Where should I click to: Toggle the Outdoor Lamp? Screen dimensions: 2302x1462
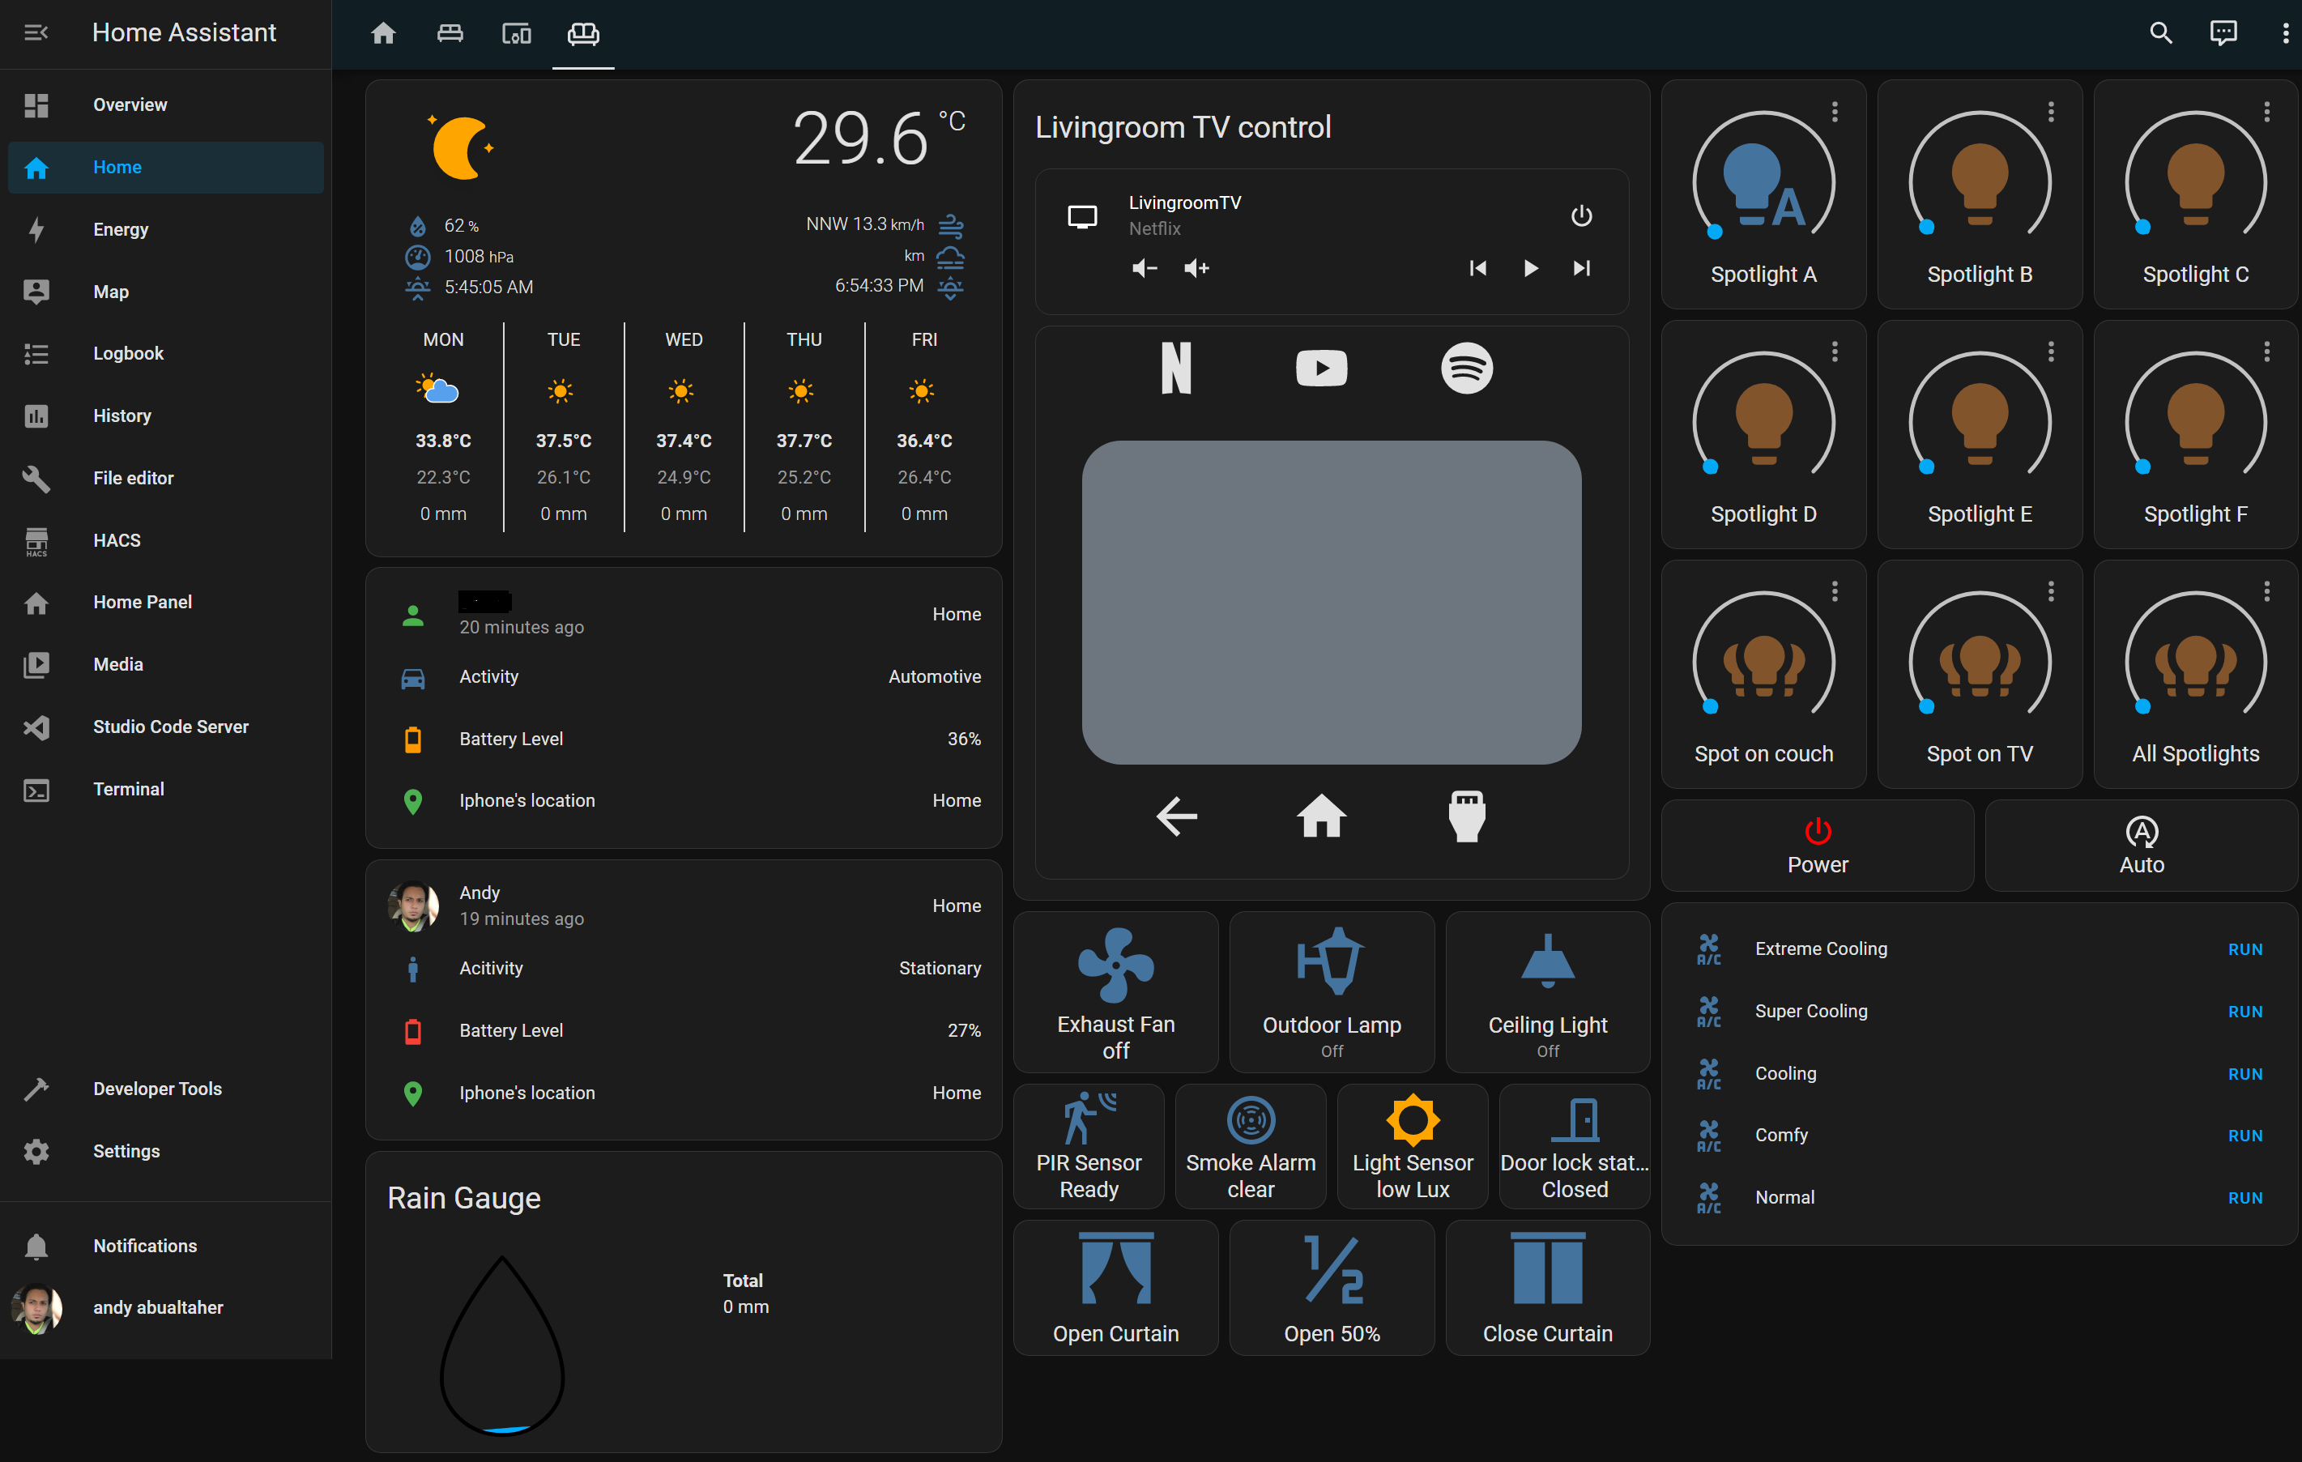click(1331, 991)
